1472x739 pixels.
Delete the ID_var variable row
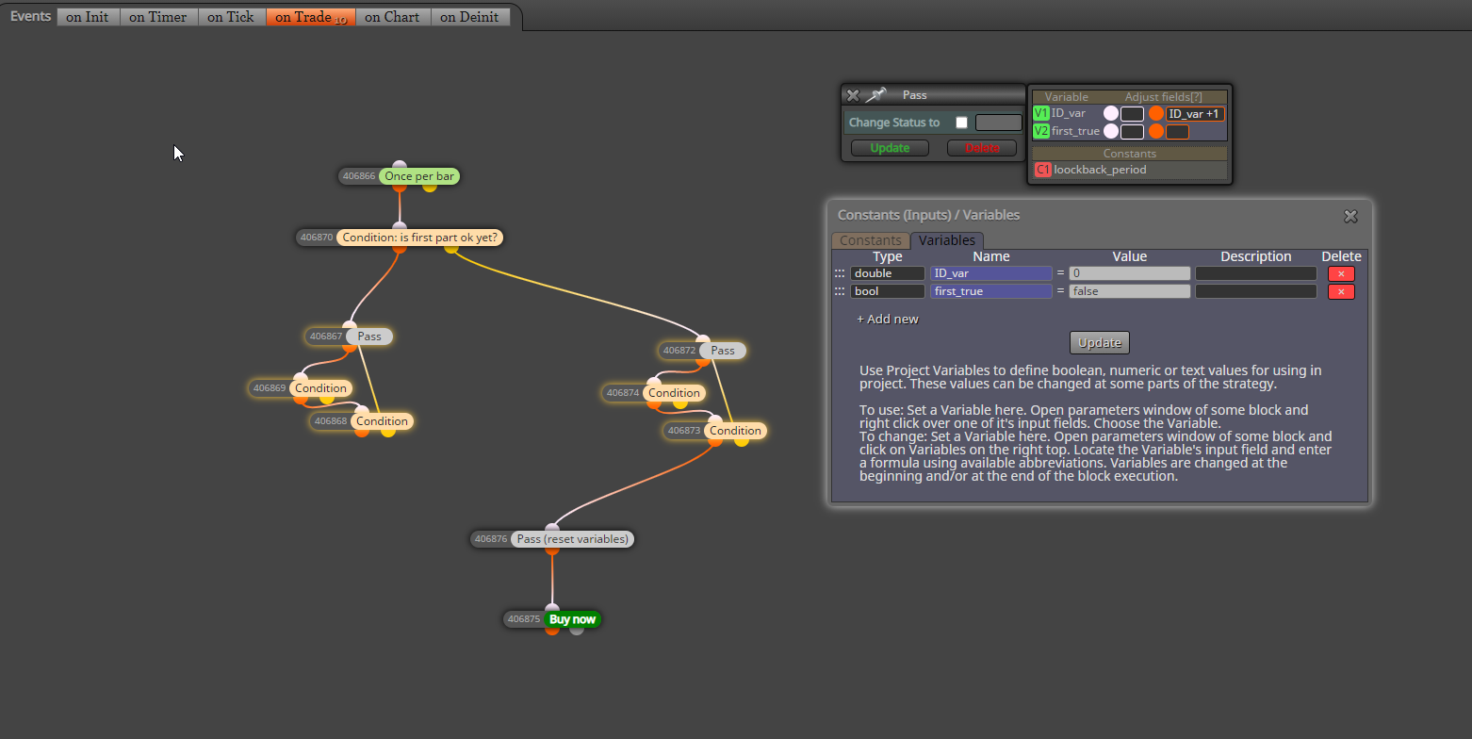click(x=1341, y=273)
